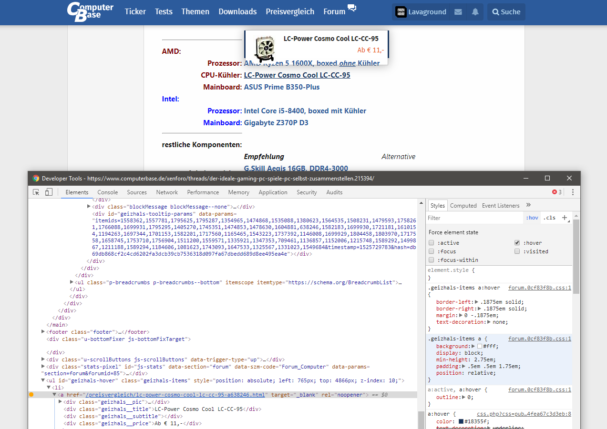Viewport: 607px width, 429px height.
Task: Enable the :visited force state checkbox
Action: click(x=517, y=251)
